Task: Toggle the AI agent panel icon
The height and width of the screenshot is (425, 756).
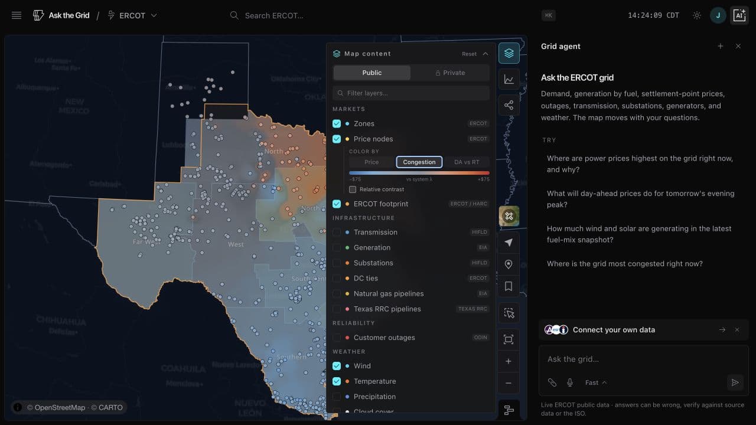Action: point(739,15)
